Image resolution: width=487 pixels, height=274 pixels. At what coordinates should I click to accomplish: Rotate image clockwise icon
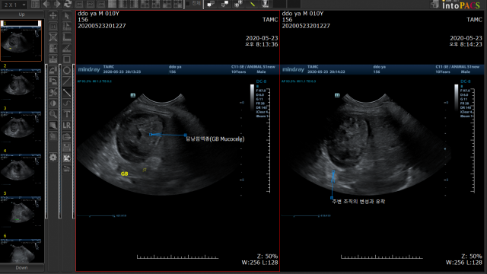point(53,70)
